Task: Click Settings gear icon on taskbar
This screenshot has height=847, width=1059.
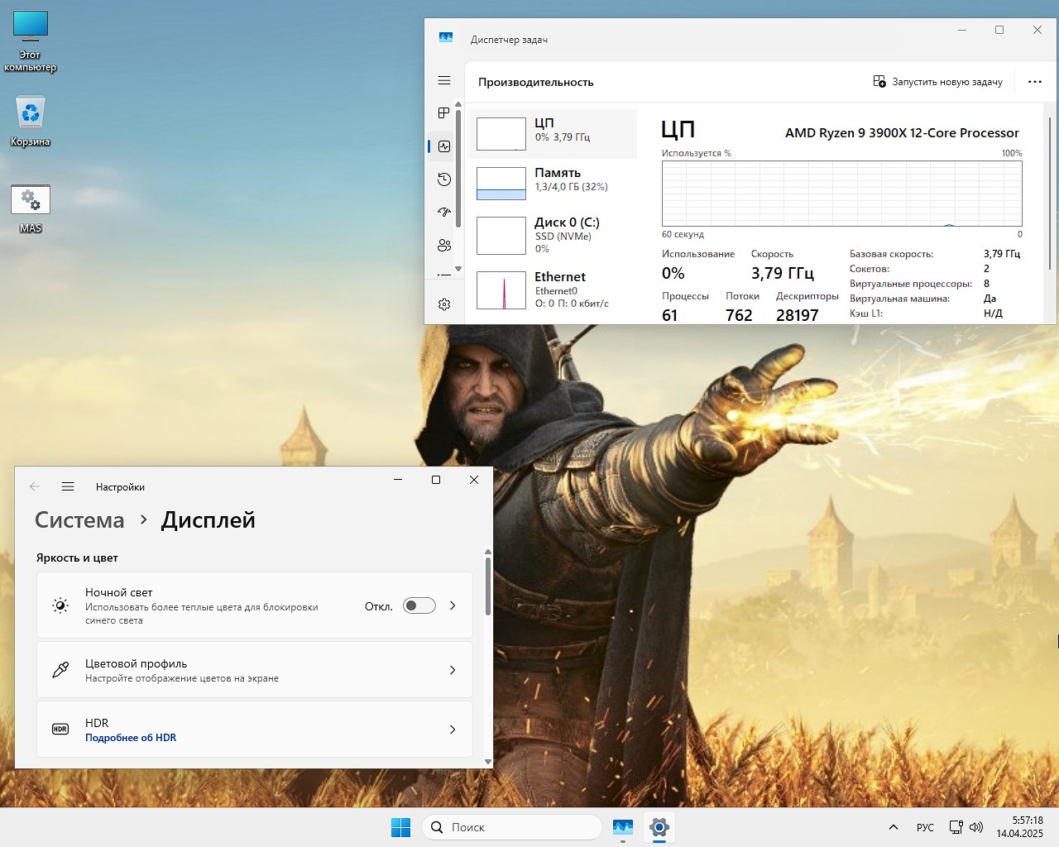Action: coord(659,827)
